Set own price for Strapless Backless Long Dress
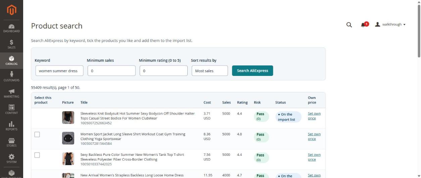Image resolution: width=421 pixels, height=178 pixels. [314, 175]
